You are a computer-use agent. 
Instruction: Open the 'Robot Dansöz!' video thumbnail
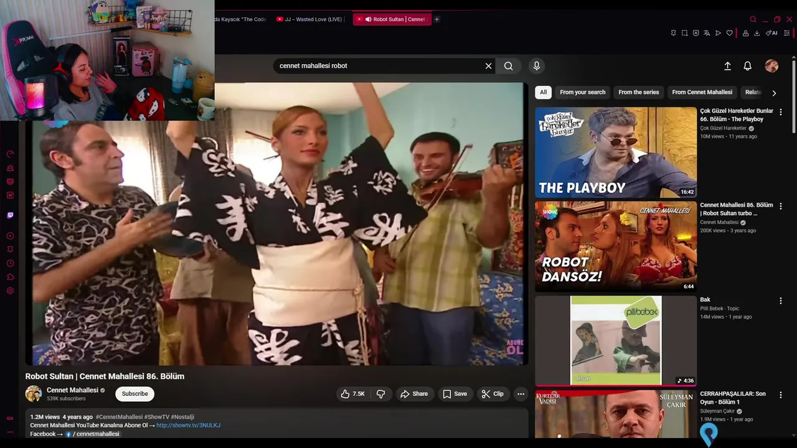[x=616, y=246]
